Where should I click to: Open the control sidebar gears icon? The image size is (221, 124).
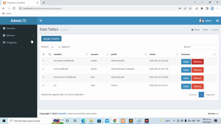coord(217,21)
